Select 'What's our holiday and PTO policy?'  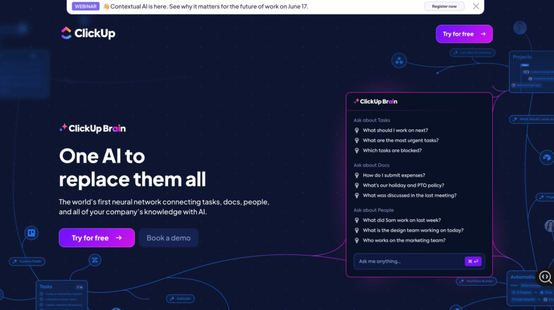point(403,185)
